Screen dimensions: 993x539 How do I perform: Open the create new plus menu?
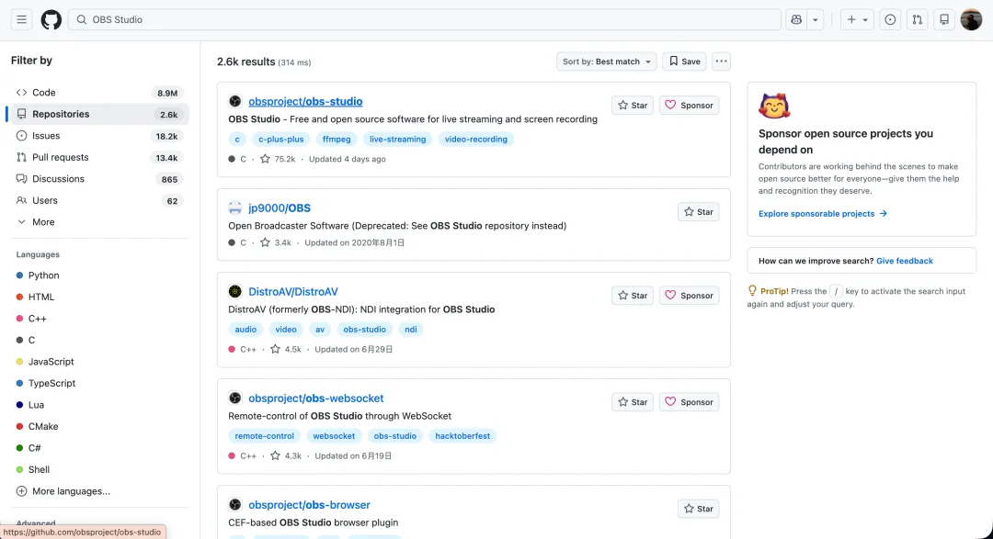pos(858,19)
